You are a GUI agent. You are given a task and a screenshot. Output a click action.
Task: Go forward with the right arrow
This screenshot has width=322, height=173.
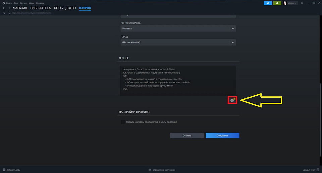point(9,8)
